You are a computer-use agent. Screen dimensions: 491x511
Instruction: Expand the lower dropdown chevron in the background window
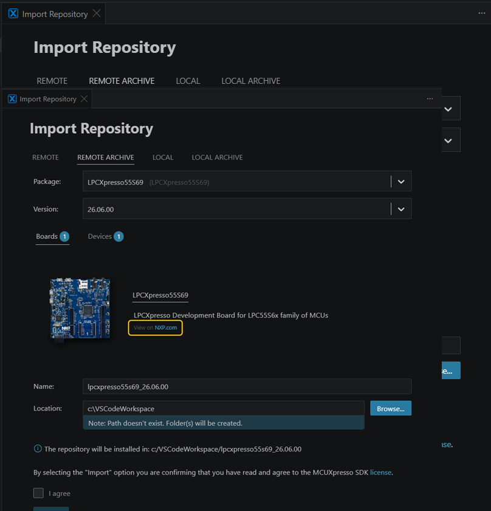448,141
